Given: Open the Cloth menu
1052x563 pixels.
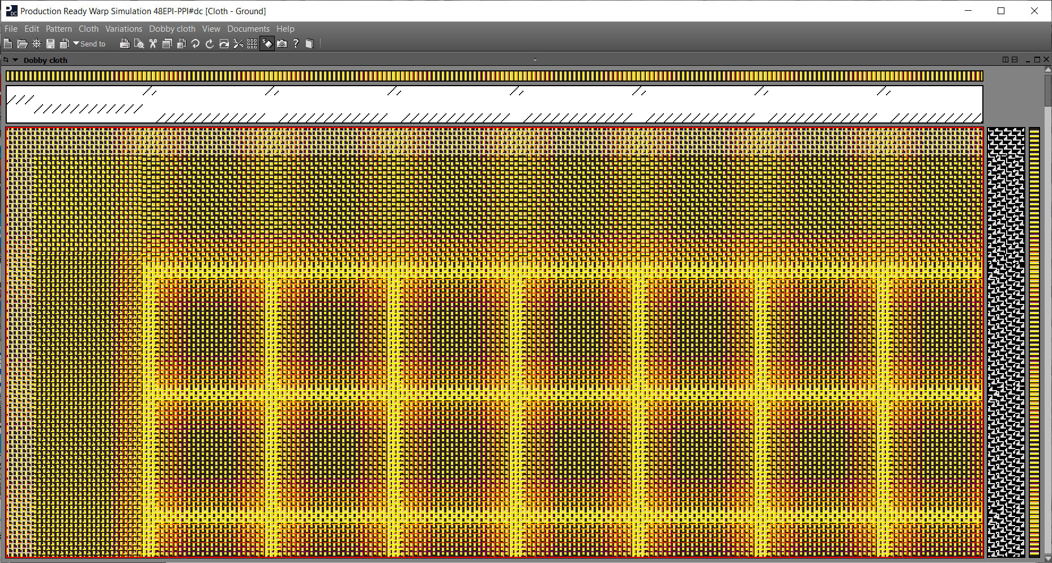Looking at the screenshot, I should (88, 28).
